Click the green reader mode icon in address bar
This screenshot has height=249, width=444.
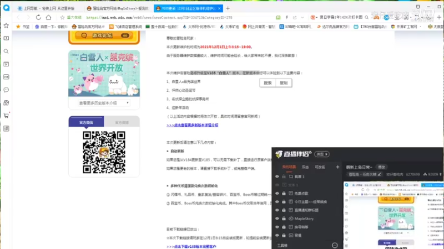tap(278, 18)
